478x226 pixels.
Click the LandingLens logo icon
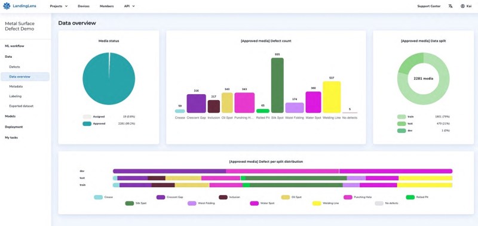click(7, 6)
